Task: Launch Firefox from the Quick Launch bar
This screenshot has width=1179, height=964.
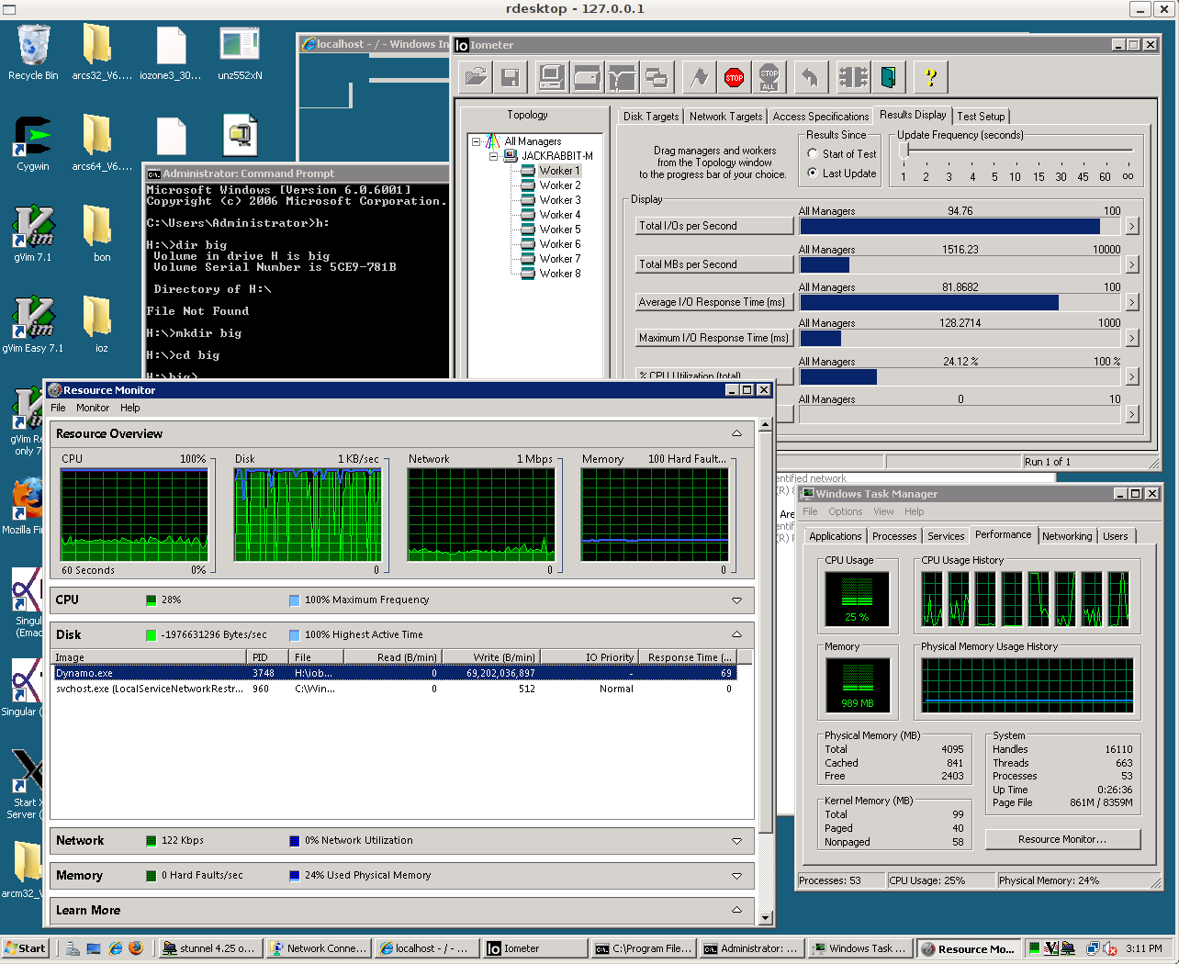Action: pos(136,948)
